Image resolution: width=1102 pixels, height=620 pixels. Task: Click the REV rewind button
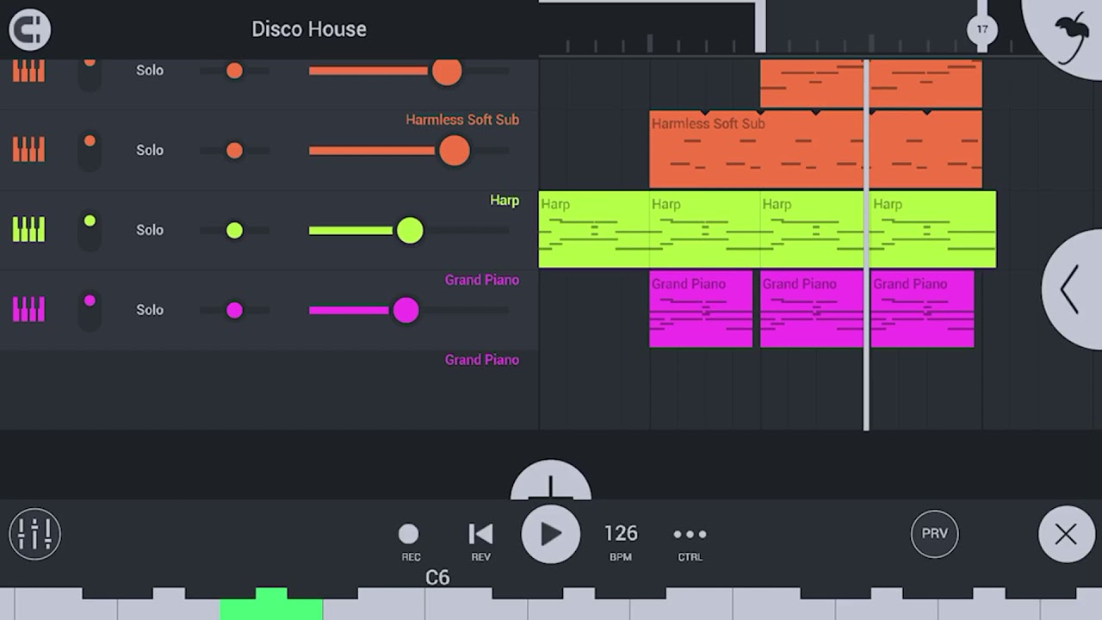coord(480,542)
